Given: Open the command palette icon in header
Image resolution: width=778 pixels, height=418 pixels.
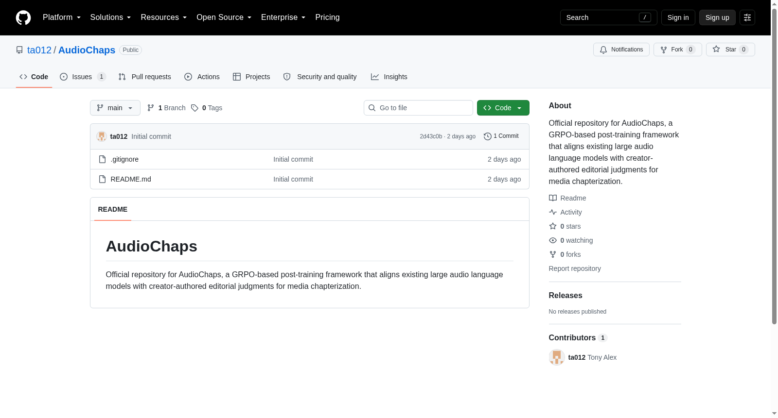Looking at the screenshot, I should [747, 17].
